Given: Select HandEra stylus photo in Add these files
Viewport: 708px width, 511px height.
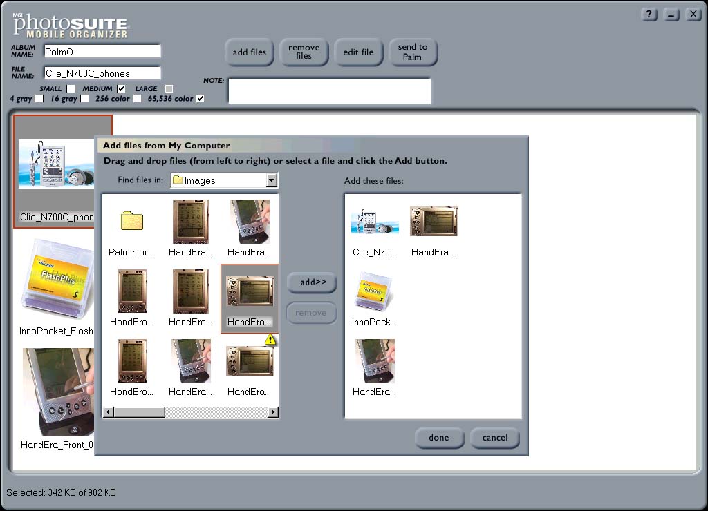Looking at the screenshot, I should pos(375,361).
